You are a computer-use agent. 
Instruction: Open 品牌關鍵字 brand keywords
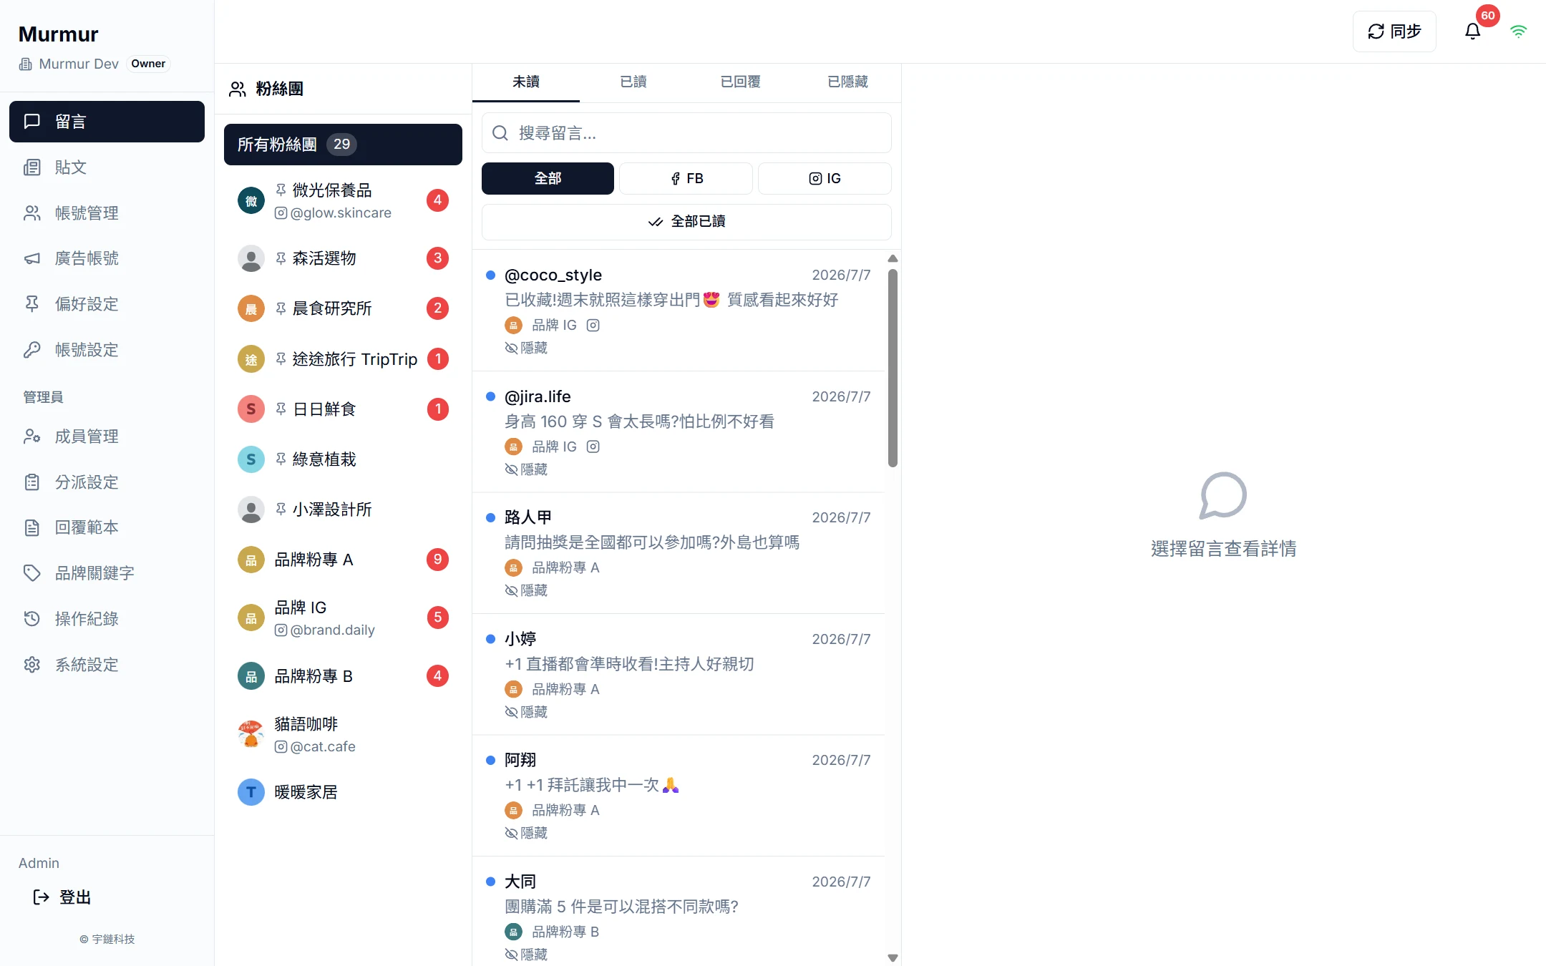[107, 573]
